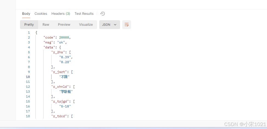
Task: Click line number 15 in gutter
Action: click(28, 101)
